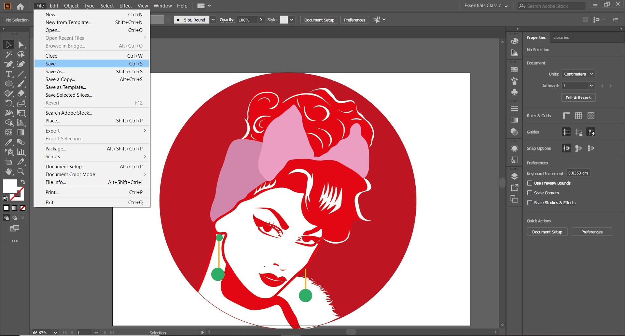Enable Scale Strokes & Effects checkbox
This screenshot has height=336, width=625.
pyautogui.click(x=530, y=203)
